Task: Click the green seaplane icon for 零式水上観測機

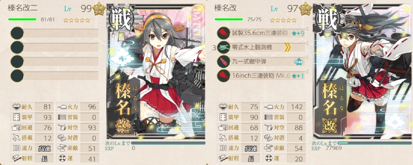Action: pos(224,47)
